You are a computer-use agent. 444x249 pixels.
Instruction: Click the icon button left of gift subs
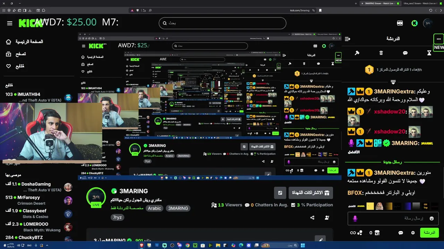tap(280, 193)
